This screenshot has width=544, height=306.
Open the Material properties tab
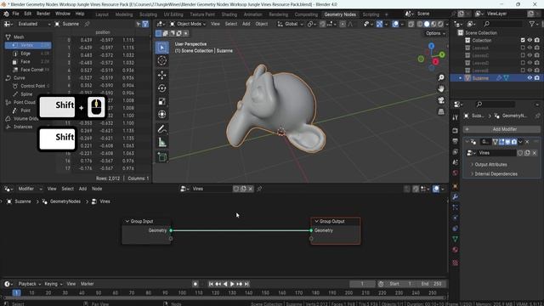pyautogui.click(x=456, y=250)
